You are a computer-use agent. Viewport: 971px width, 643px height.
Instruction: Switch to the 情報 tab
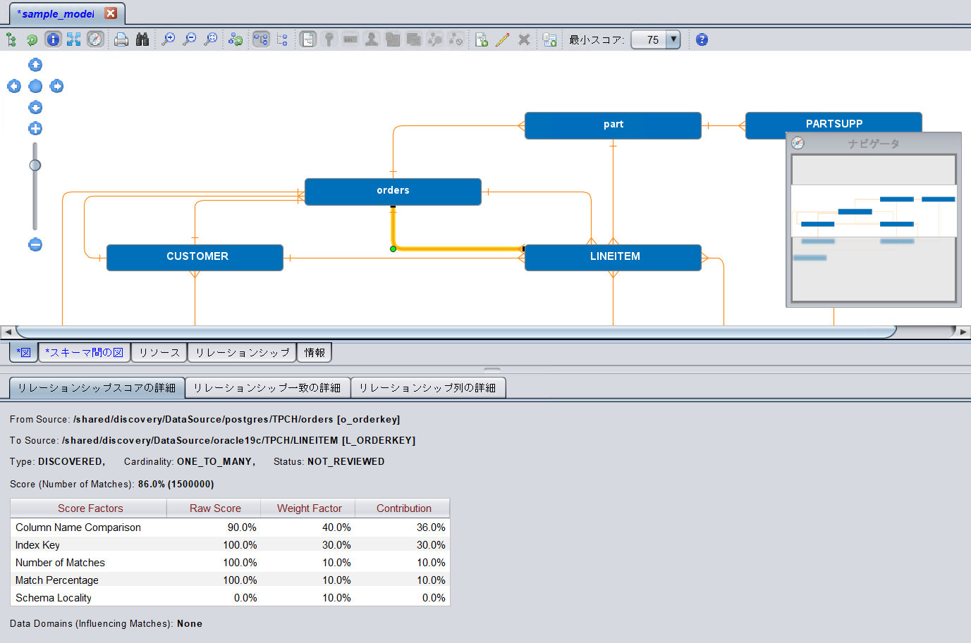coord(314,352)
